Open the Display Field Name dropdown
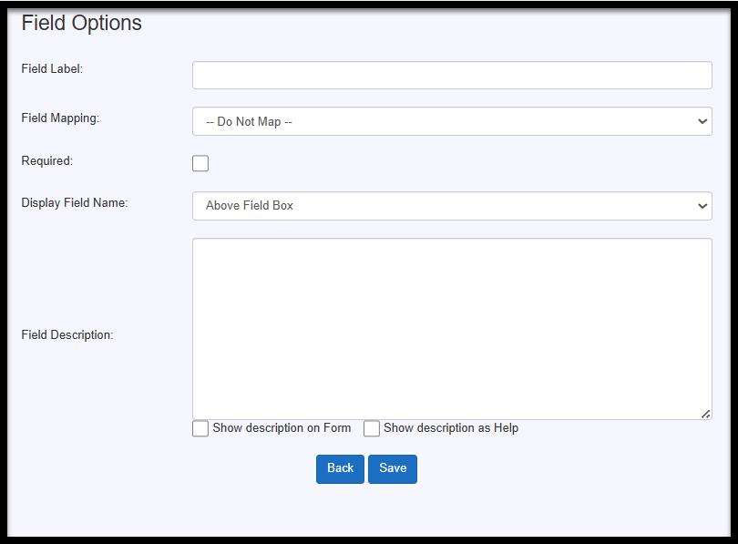The width and height of the screenshot is (738, 544). [452, 206]
